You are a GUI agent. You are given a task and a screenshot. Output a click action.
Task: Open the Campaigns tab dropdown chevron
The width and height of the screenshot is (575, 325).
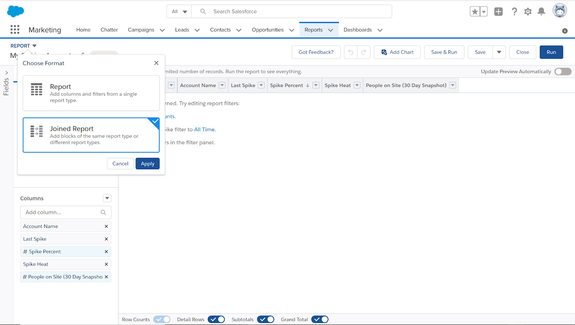tap(162, 30)
